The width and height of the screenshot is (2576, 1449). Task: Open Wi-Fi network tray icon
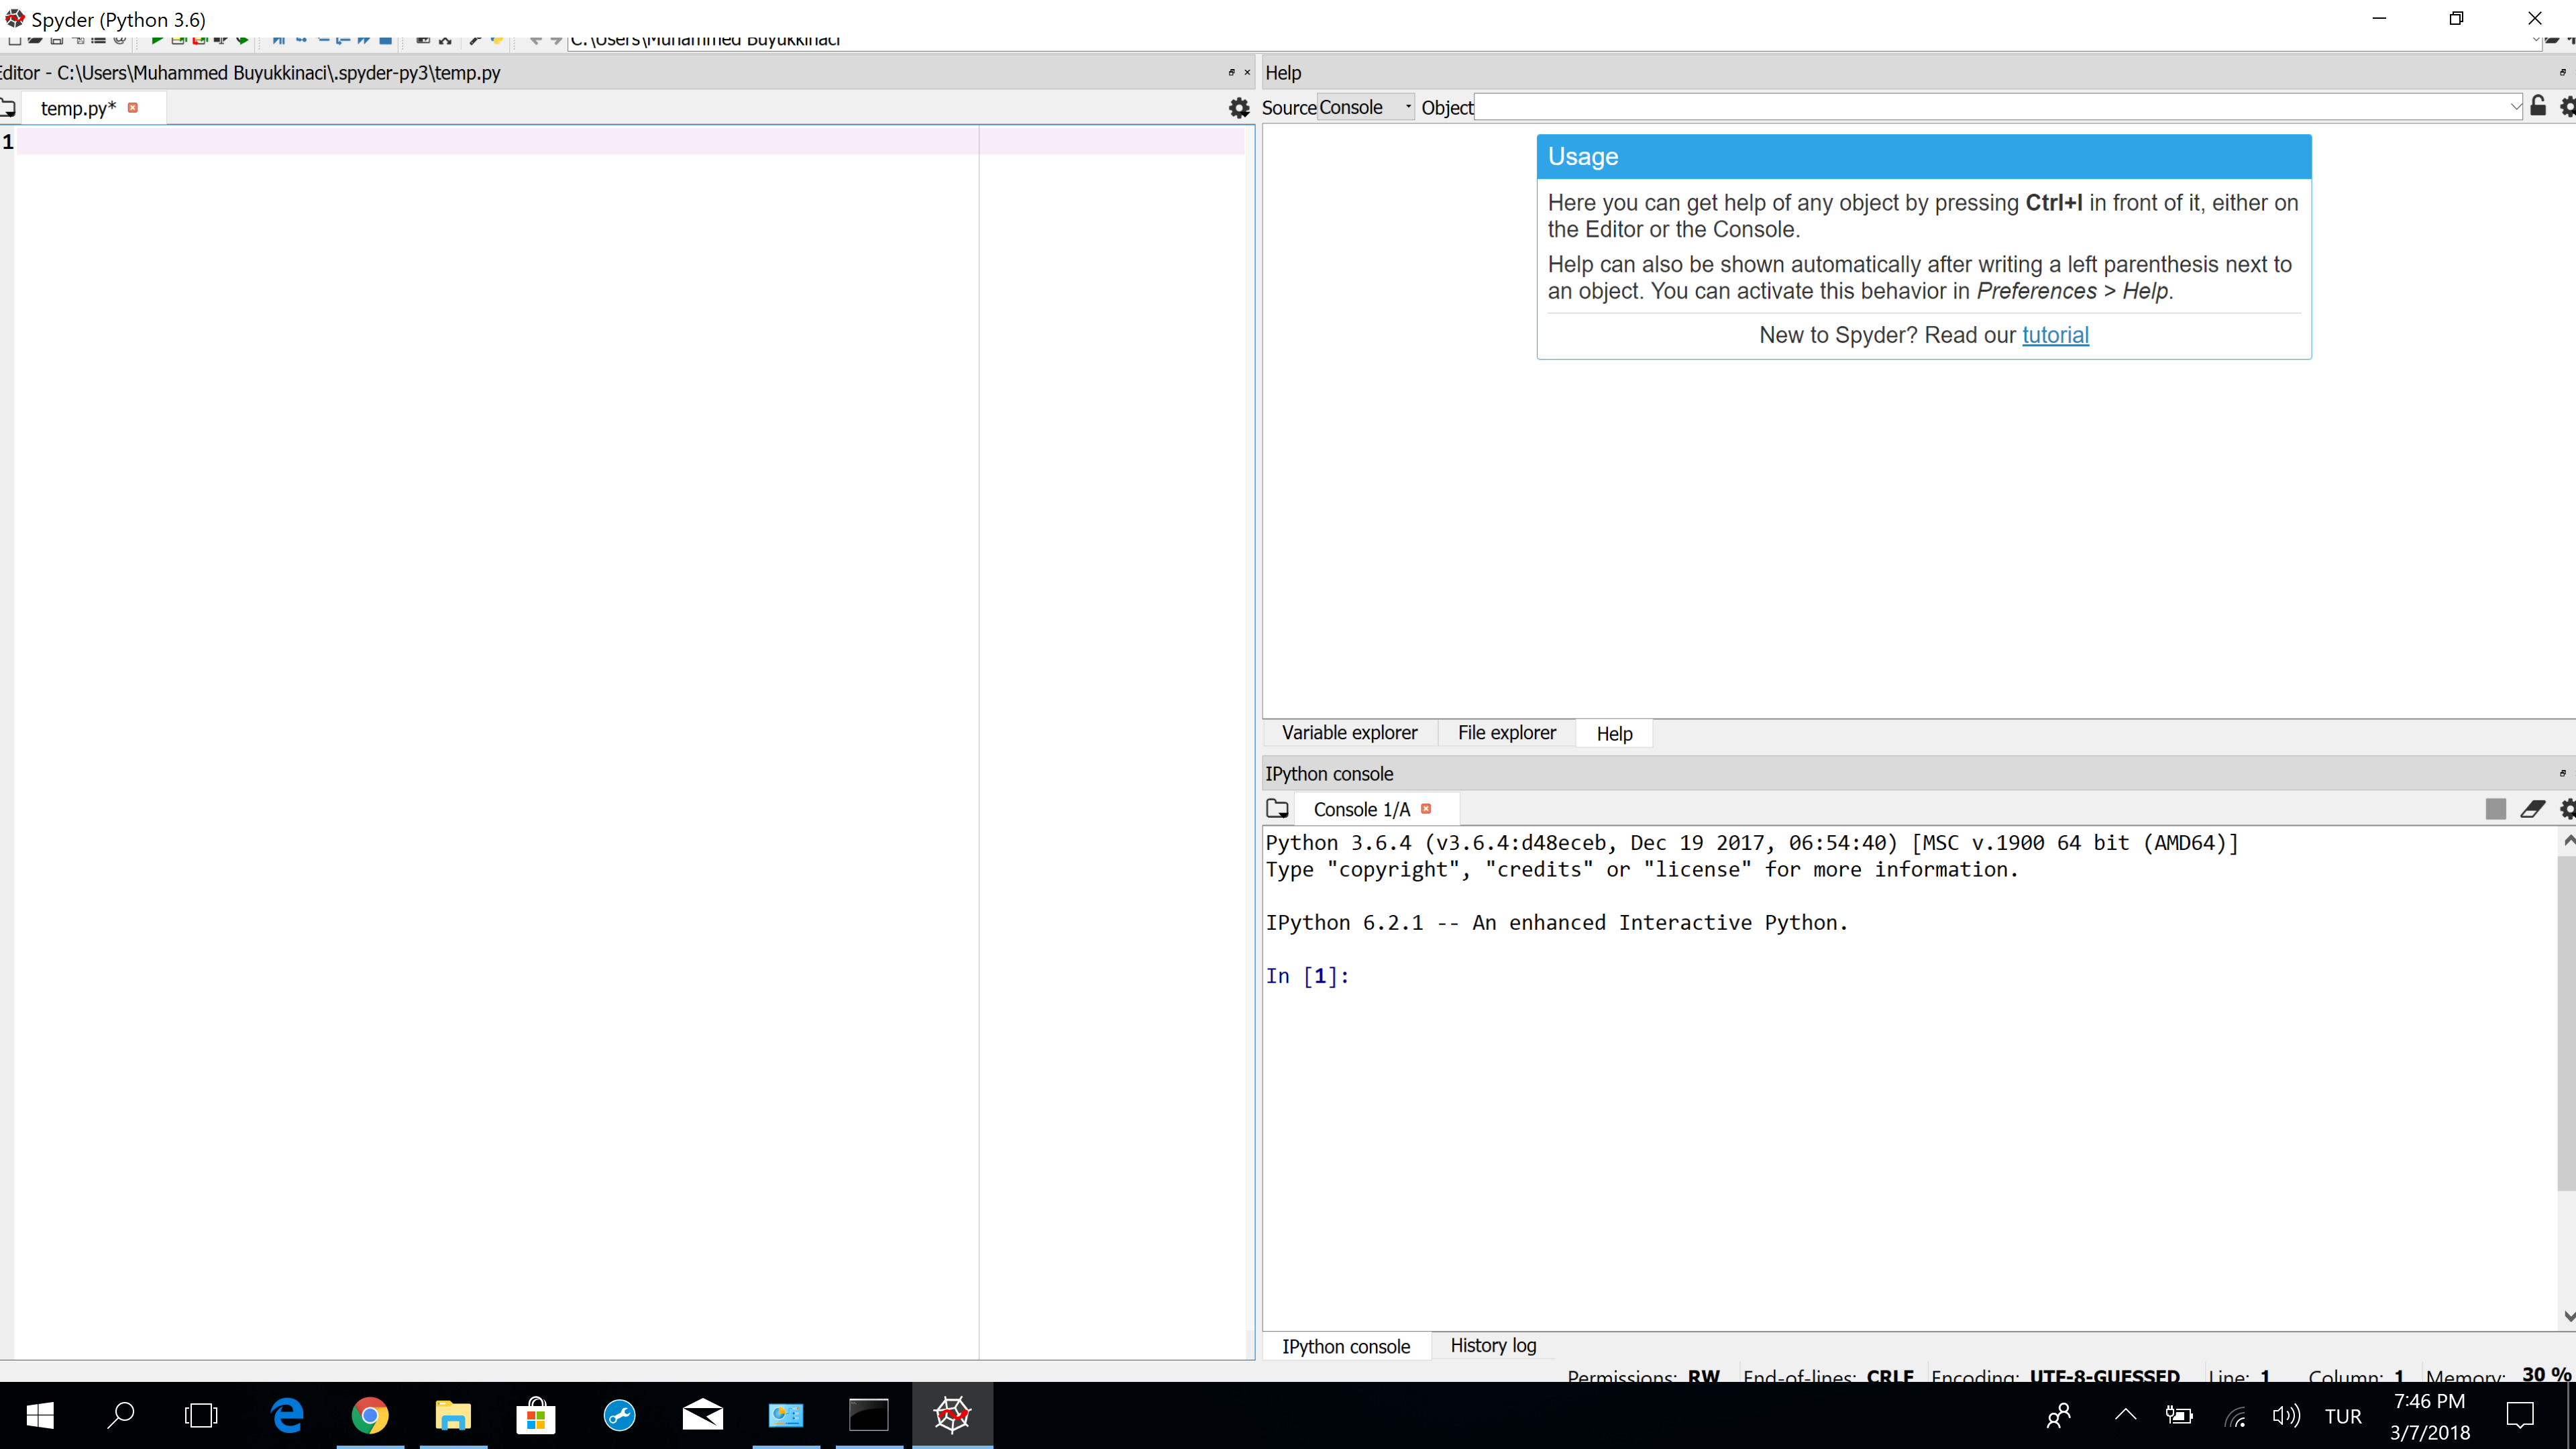(x=2235, y=1417)
